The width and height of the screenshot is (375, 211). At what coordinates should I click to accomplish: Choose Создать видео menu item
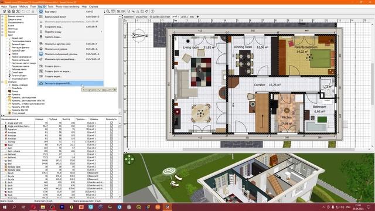(70, 76)
